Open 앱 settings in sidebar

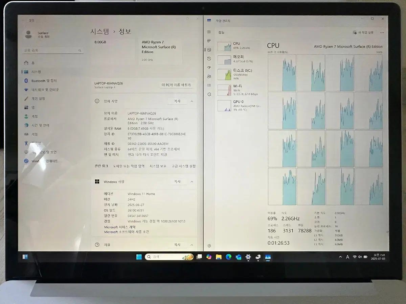click(53, 107)
